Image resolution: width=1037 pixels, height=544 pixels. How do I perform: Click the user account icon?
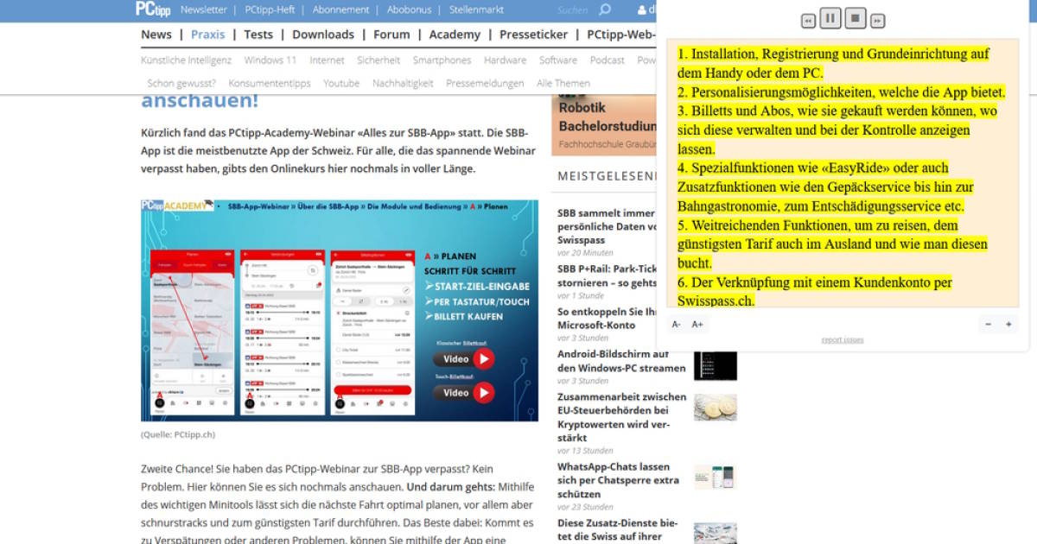click(642, 10)
